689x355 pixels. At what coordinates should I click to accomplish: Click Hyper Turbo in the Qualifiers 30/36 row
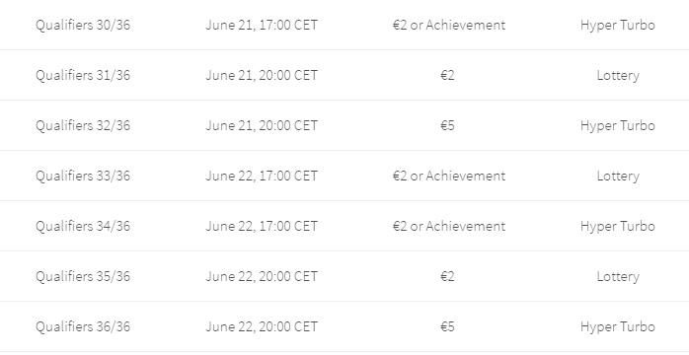click(617, 26)
